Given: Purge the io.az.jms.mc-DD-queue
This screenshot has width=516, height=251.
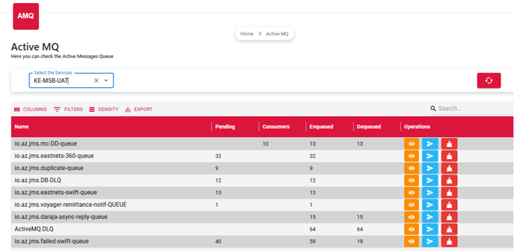Looking at the screenshot, I should pyautogui.click(x=449, y=144).
